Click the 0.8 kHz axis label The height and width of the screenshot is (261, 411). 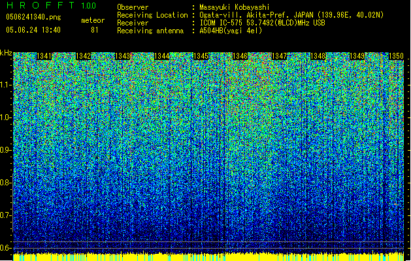coord(5,183)
